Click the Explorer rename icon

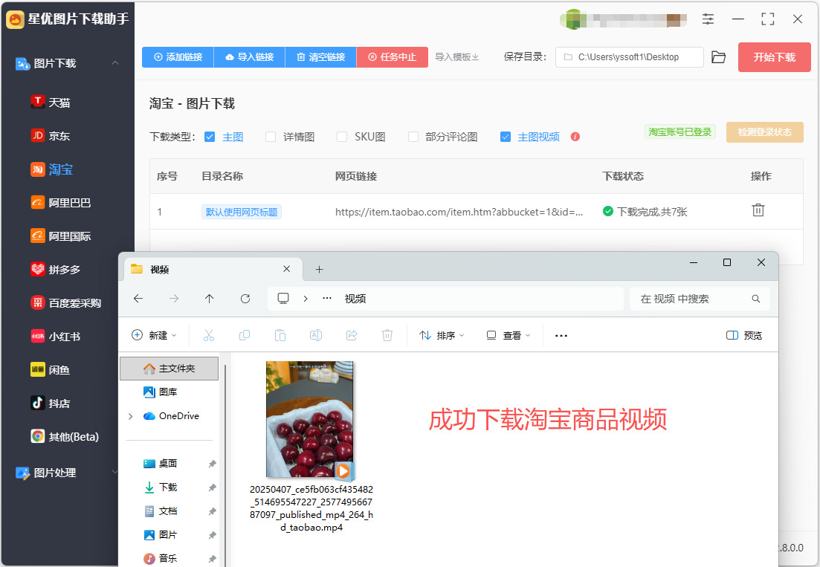pyautogui.click(x=316, y=335)
